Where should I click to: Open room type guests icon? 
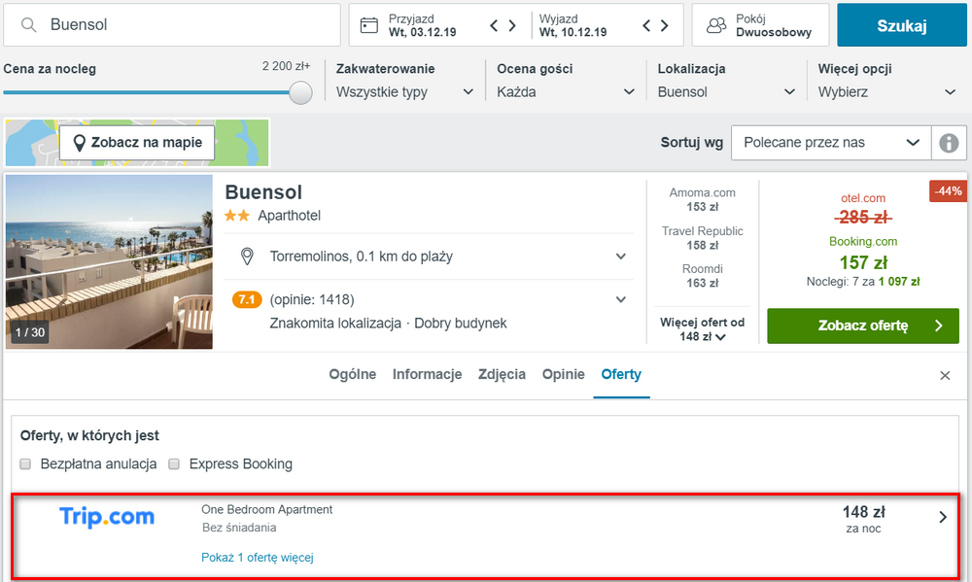[716, 25]
